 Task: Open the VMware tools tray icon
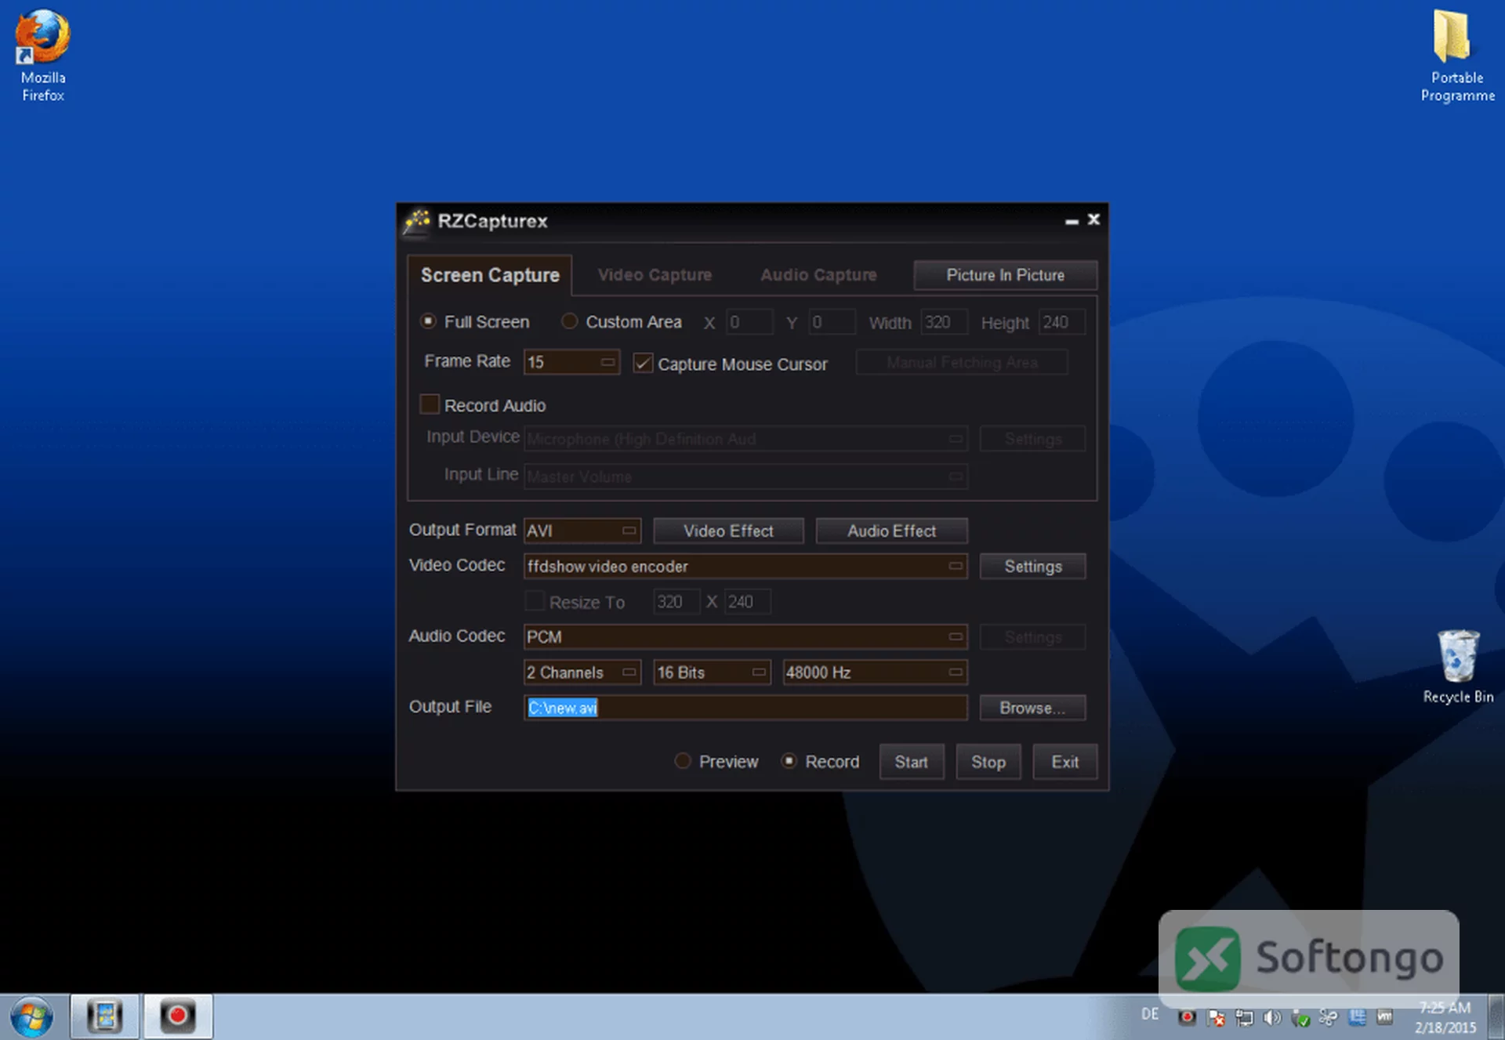(x=1385, y=1017)
